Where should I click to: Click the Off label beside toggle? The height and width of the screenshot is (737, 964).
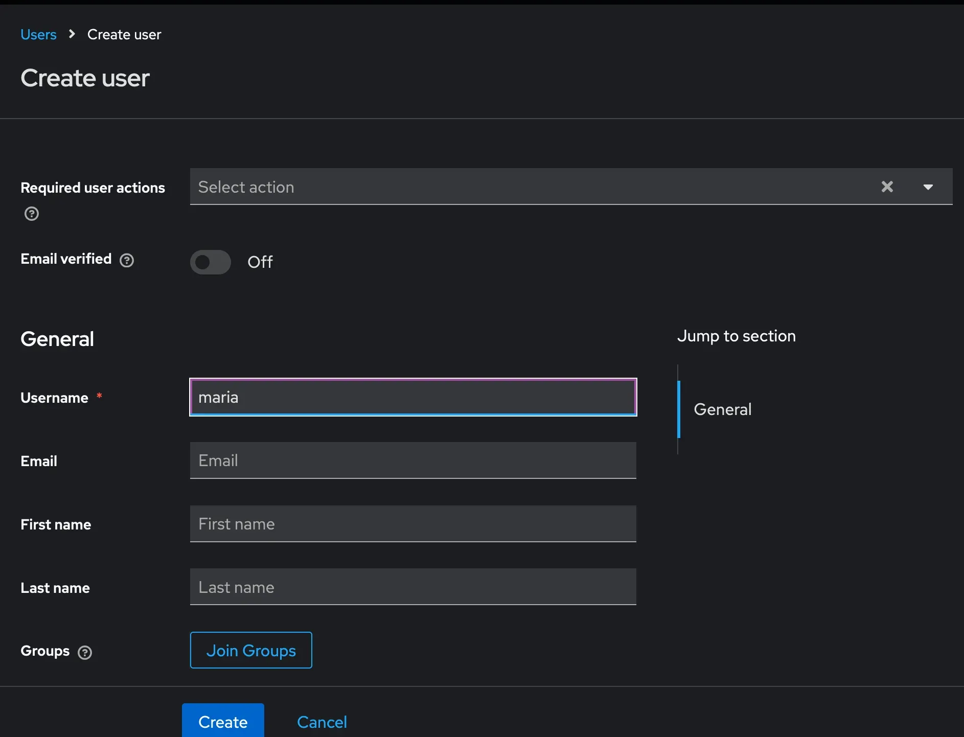pos(260,262)
